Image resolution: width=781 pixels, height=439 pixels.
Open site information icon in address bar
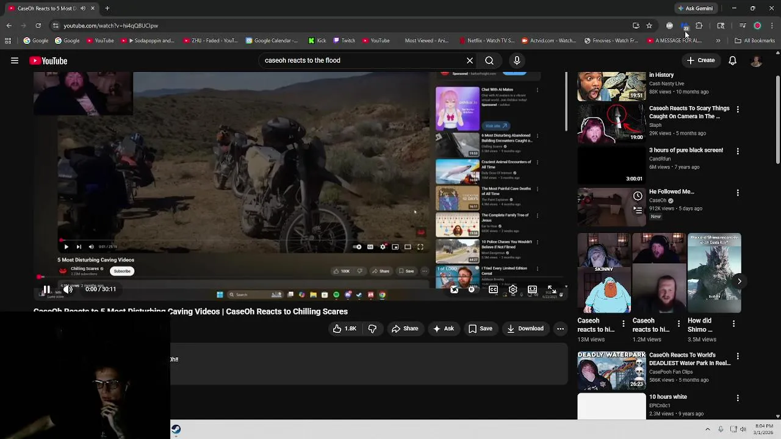tap(56, 26)
